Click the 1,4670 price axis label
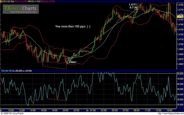The image size is (184, 115). 180,59
